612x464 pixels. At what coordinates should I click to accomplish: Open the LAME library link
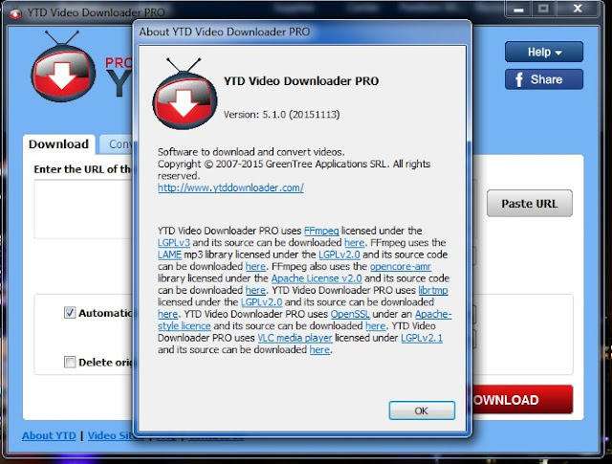coord(169,254)
